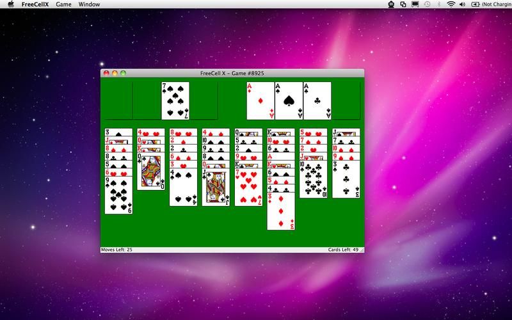Click the queen of hearts card
Image resolution: width=512 pixels, height=320 pixels.
[x=151, y=140]
